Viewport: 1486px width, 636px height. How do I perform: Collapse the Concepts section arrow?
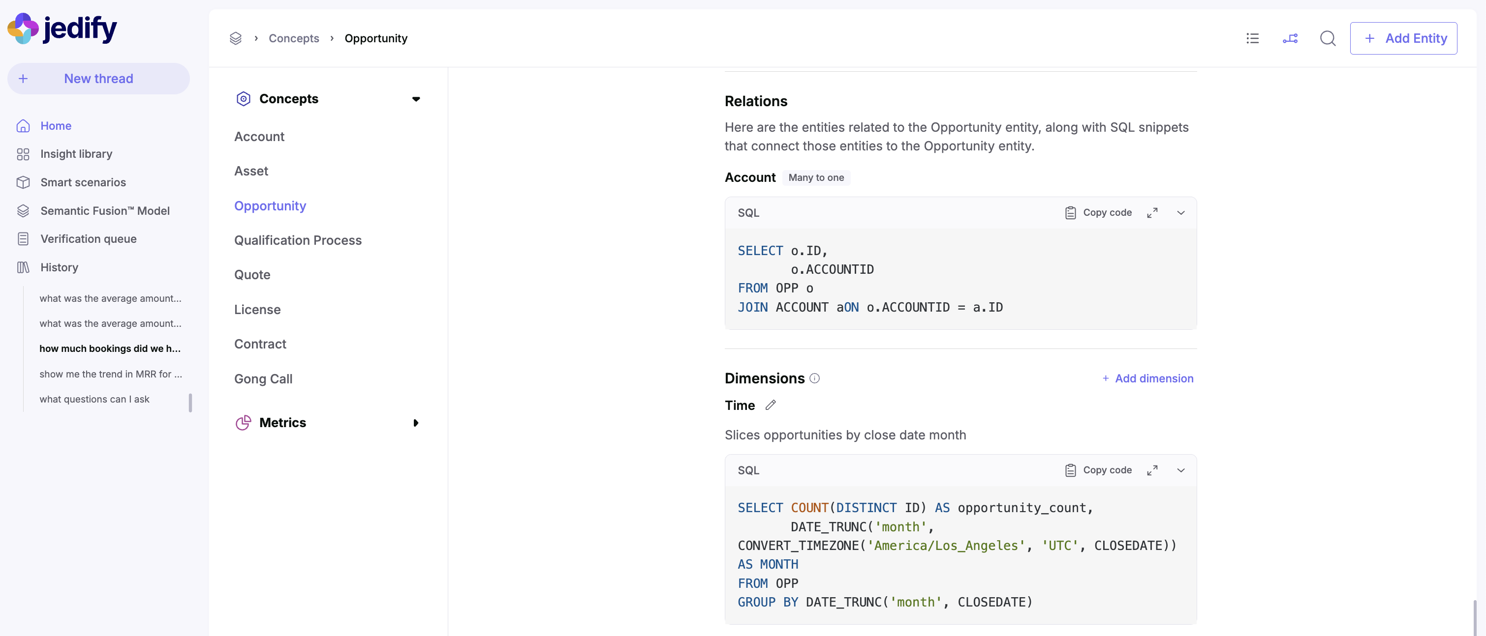click(x=416, y=99)
